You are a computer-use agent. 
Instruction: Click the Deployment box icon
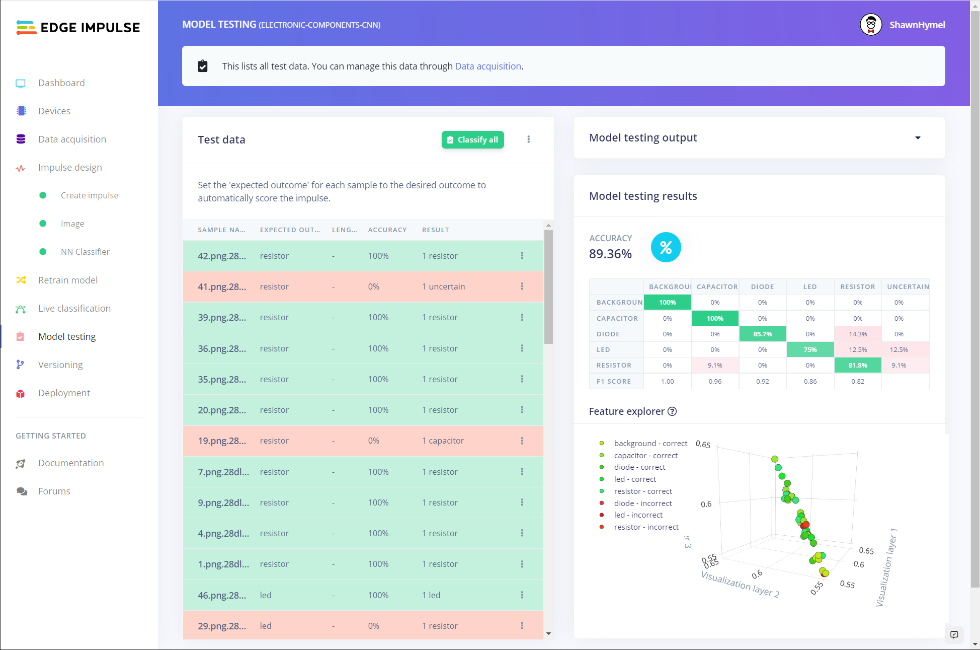click(x=21, y=393)
